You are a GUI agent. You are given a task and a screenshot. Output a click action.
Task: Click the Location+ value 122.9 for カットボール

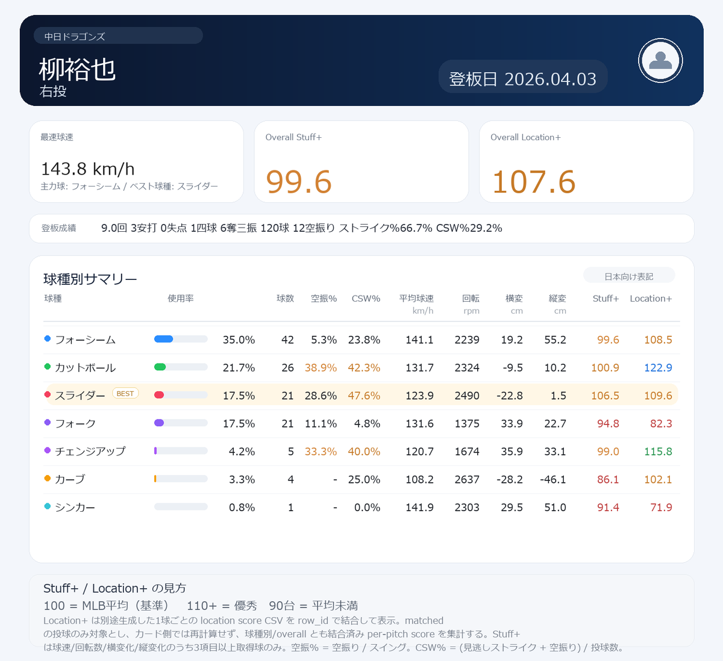point(658,367)
